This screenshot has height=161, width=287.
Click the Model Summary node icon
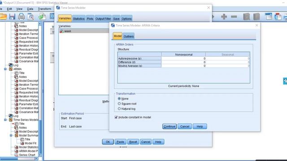click(x=16, y=135)
